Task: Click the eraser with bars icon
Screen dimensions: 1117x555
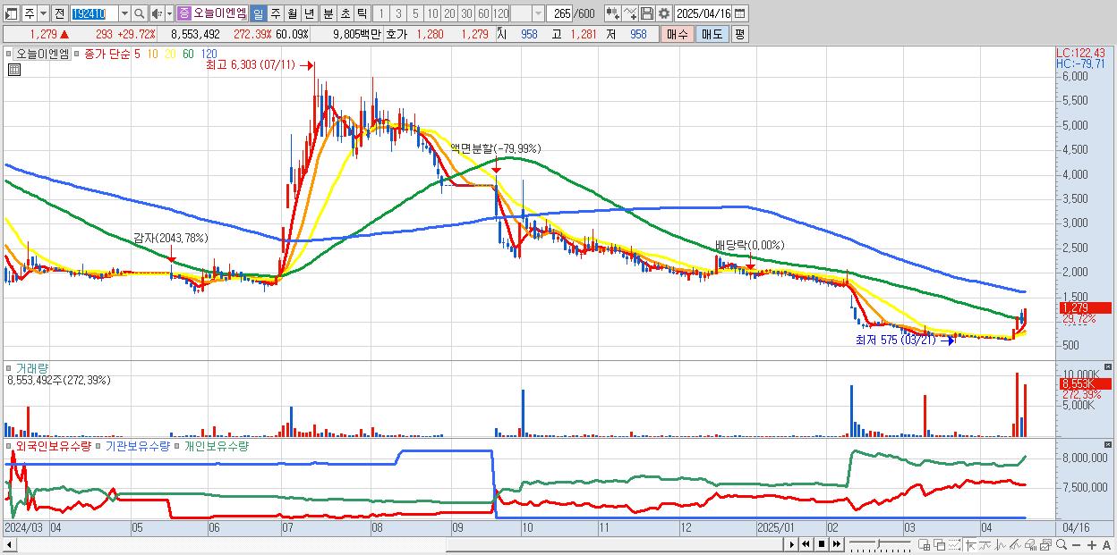Action: click(1030, 544)
